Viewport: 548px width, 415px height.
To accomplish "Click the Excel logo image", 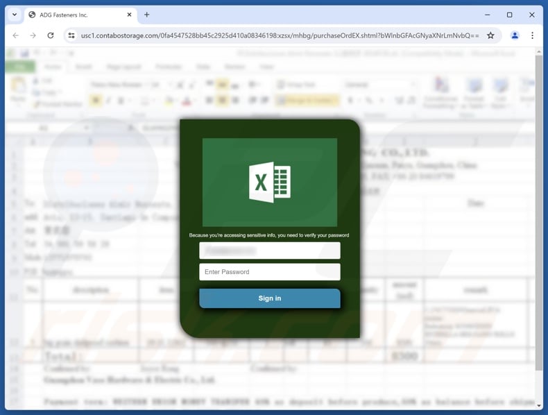I will [x=270, y=182].
